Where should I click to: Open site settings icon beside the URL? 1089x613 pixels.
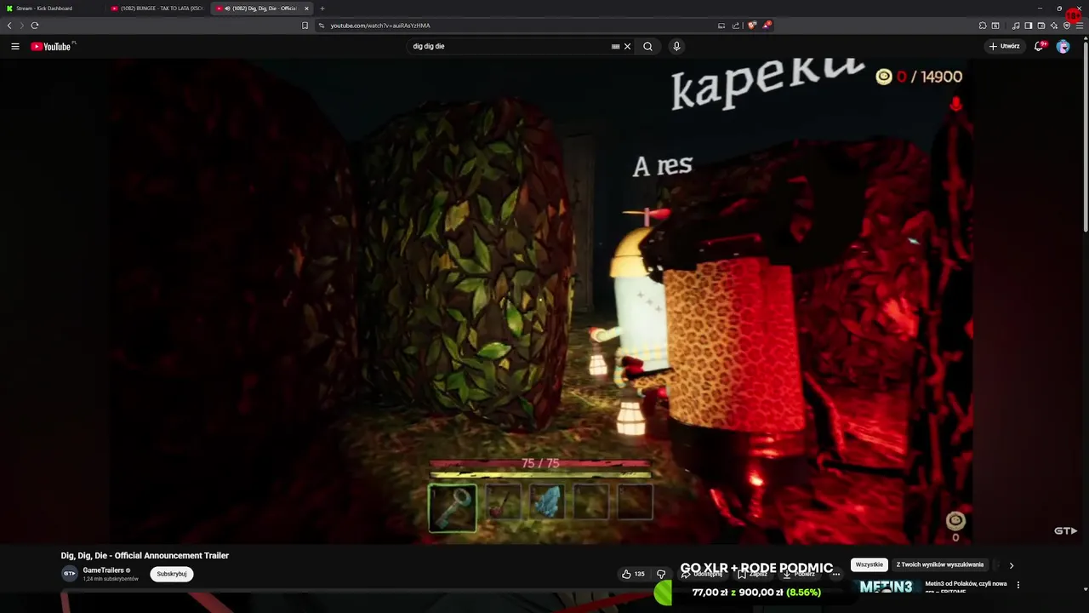point(322,26)
